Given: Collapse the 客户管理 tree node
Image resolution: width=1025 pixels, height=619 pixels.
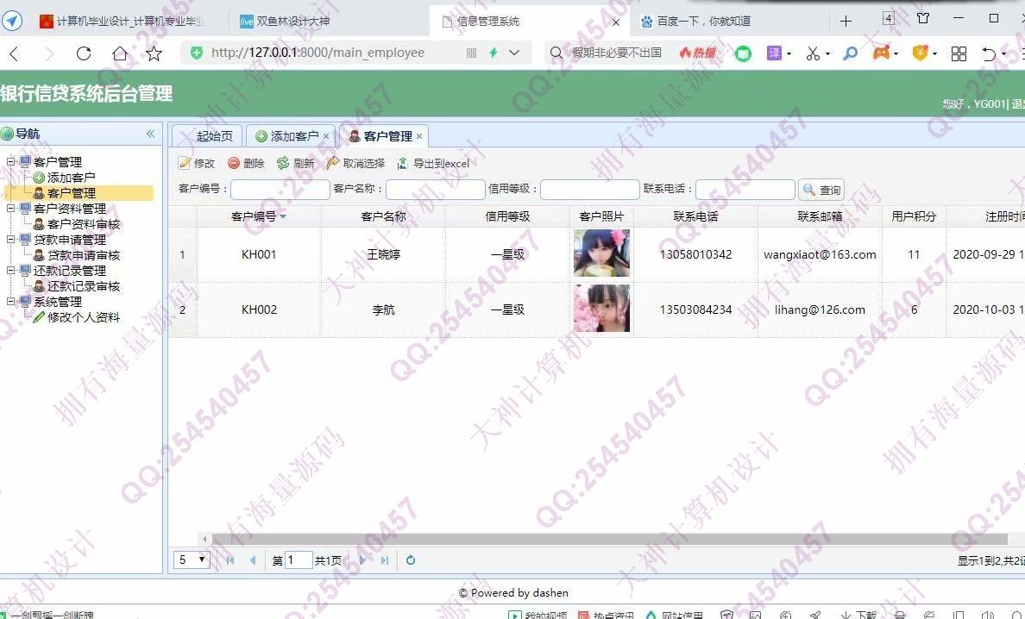Looking at the screenshot, I should [x=10, y=161].
